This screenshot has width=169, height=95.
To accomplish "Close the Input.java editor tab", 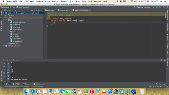I will pyautogui.click(x=55, y=10).
